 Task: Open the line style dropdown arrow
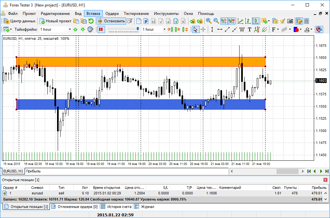289,29
